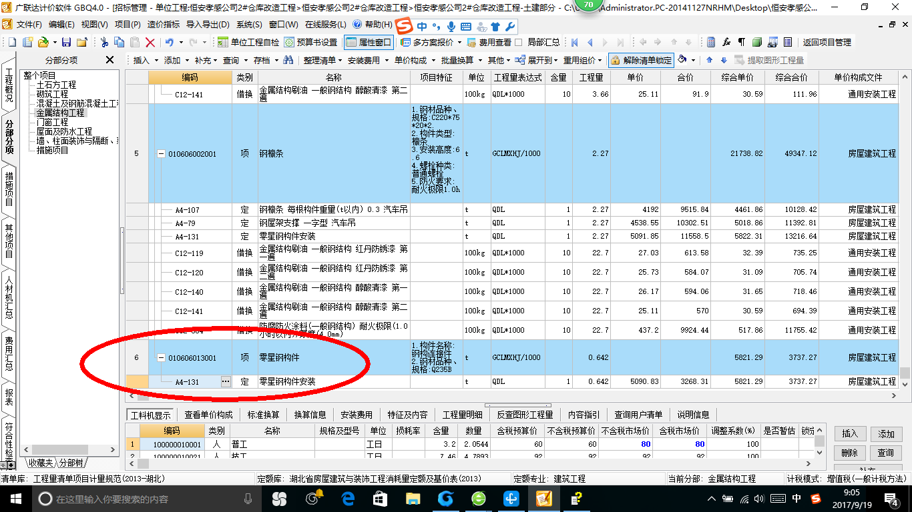Click ellipsis button beside A4-131
This screenshot has width=912, height=512.
pyautogui.click(x=226, y=381)
